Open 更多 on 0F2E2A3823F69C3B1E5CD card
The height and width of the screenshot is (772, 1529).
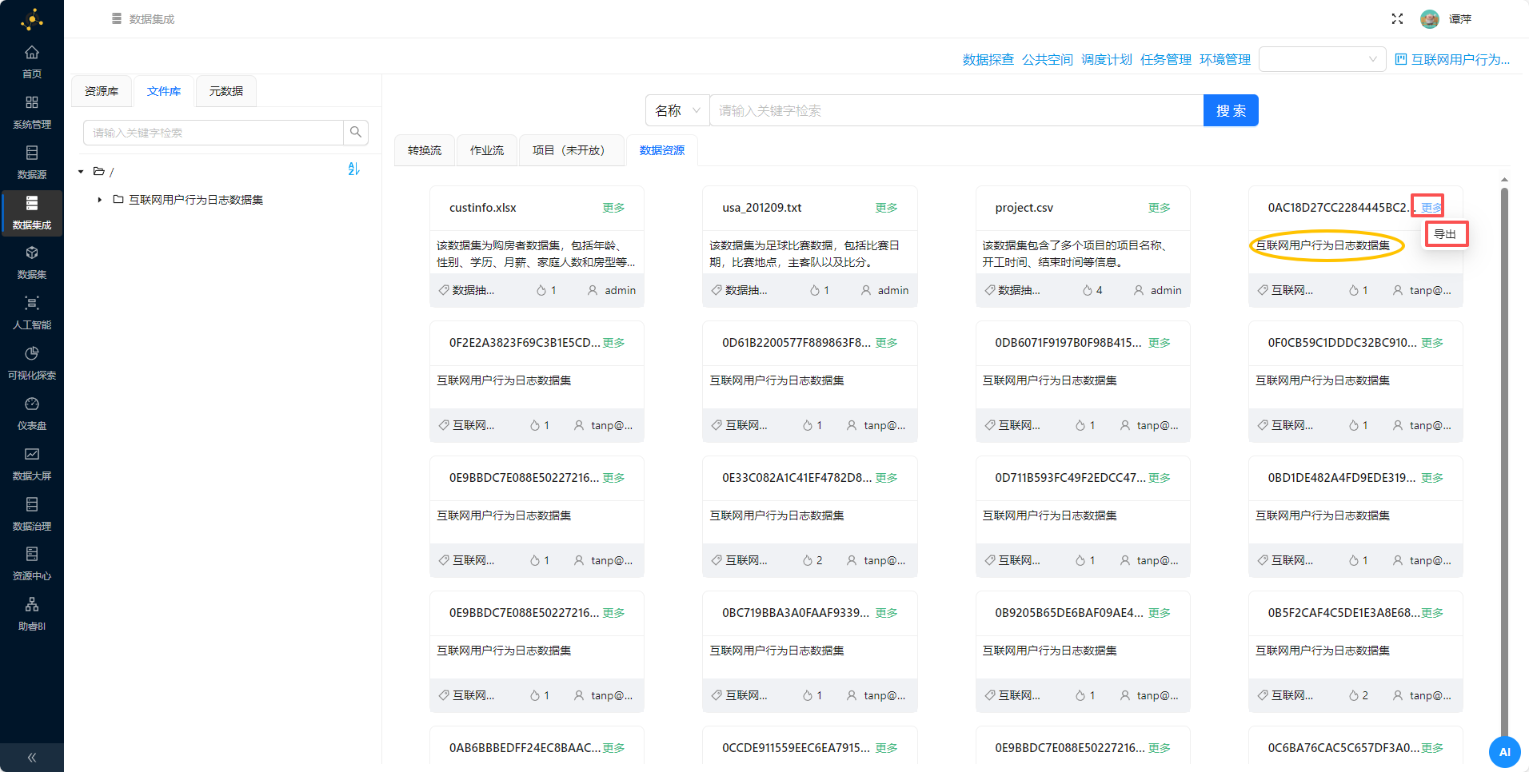[x=613, y=342]
